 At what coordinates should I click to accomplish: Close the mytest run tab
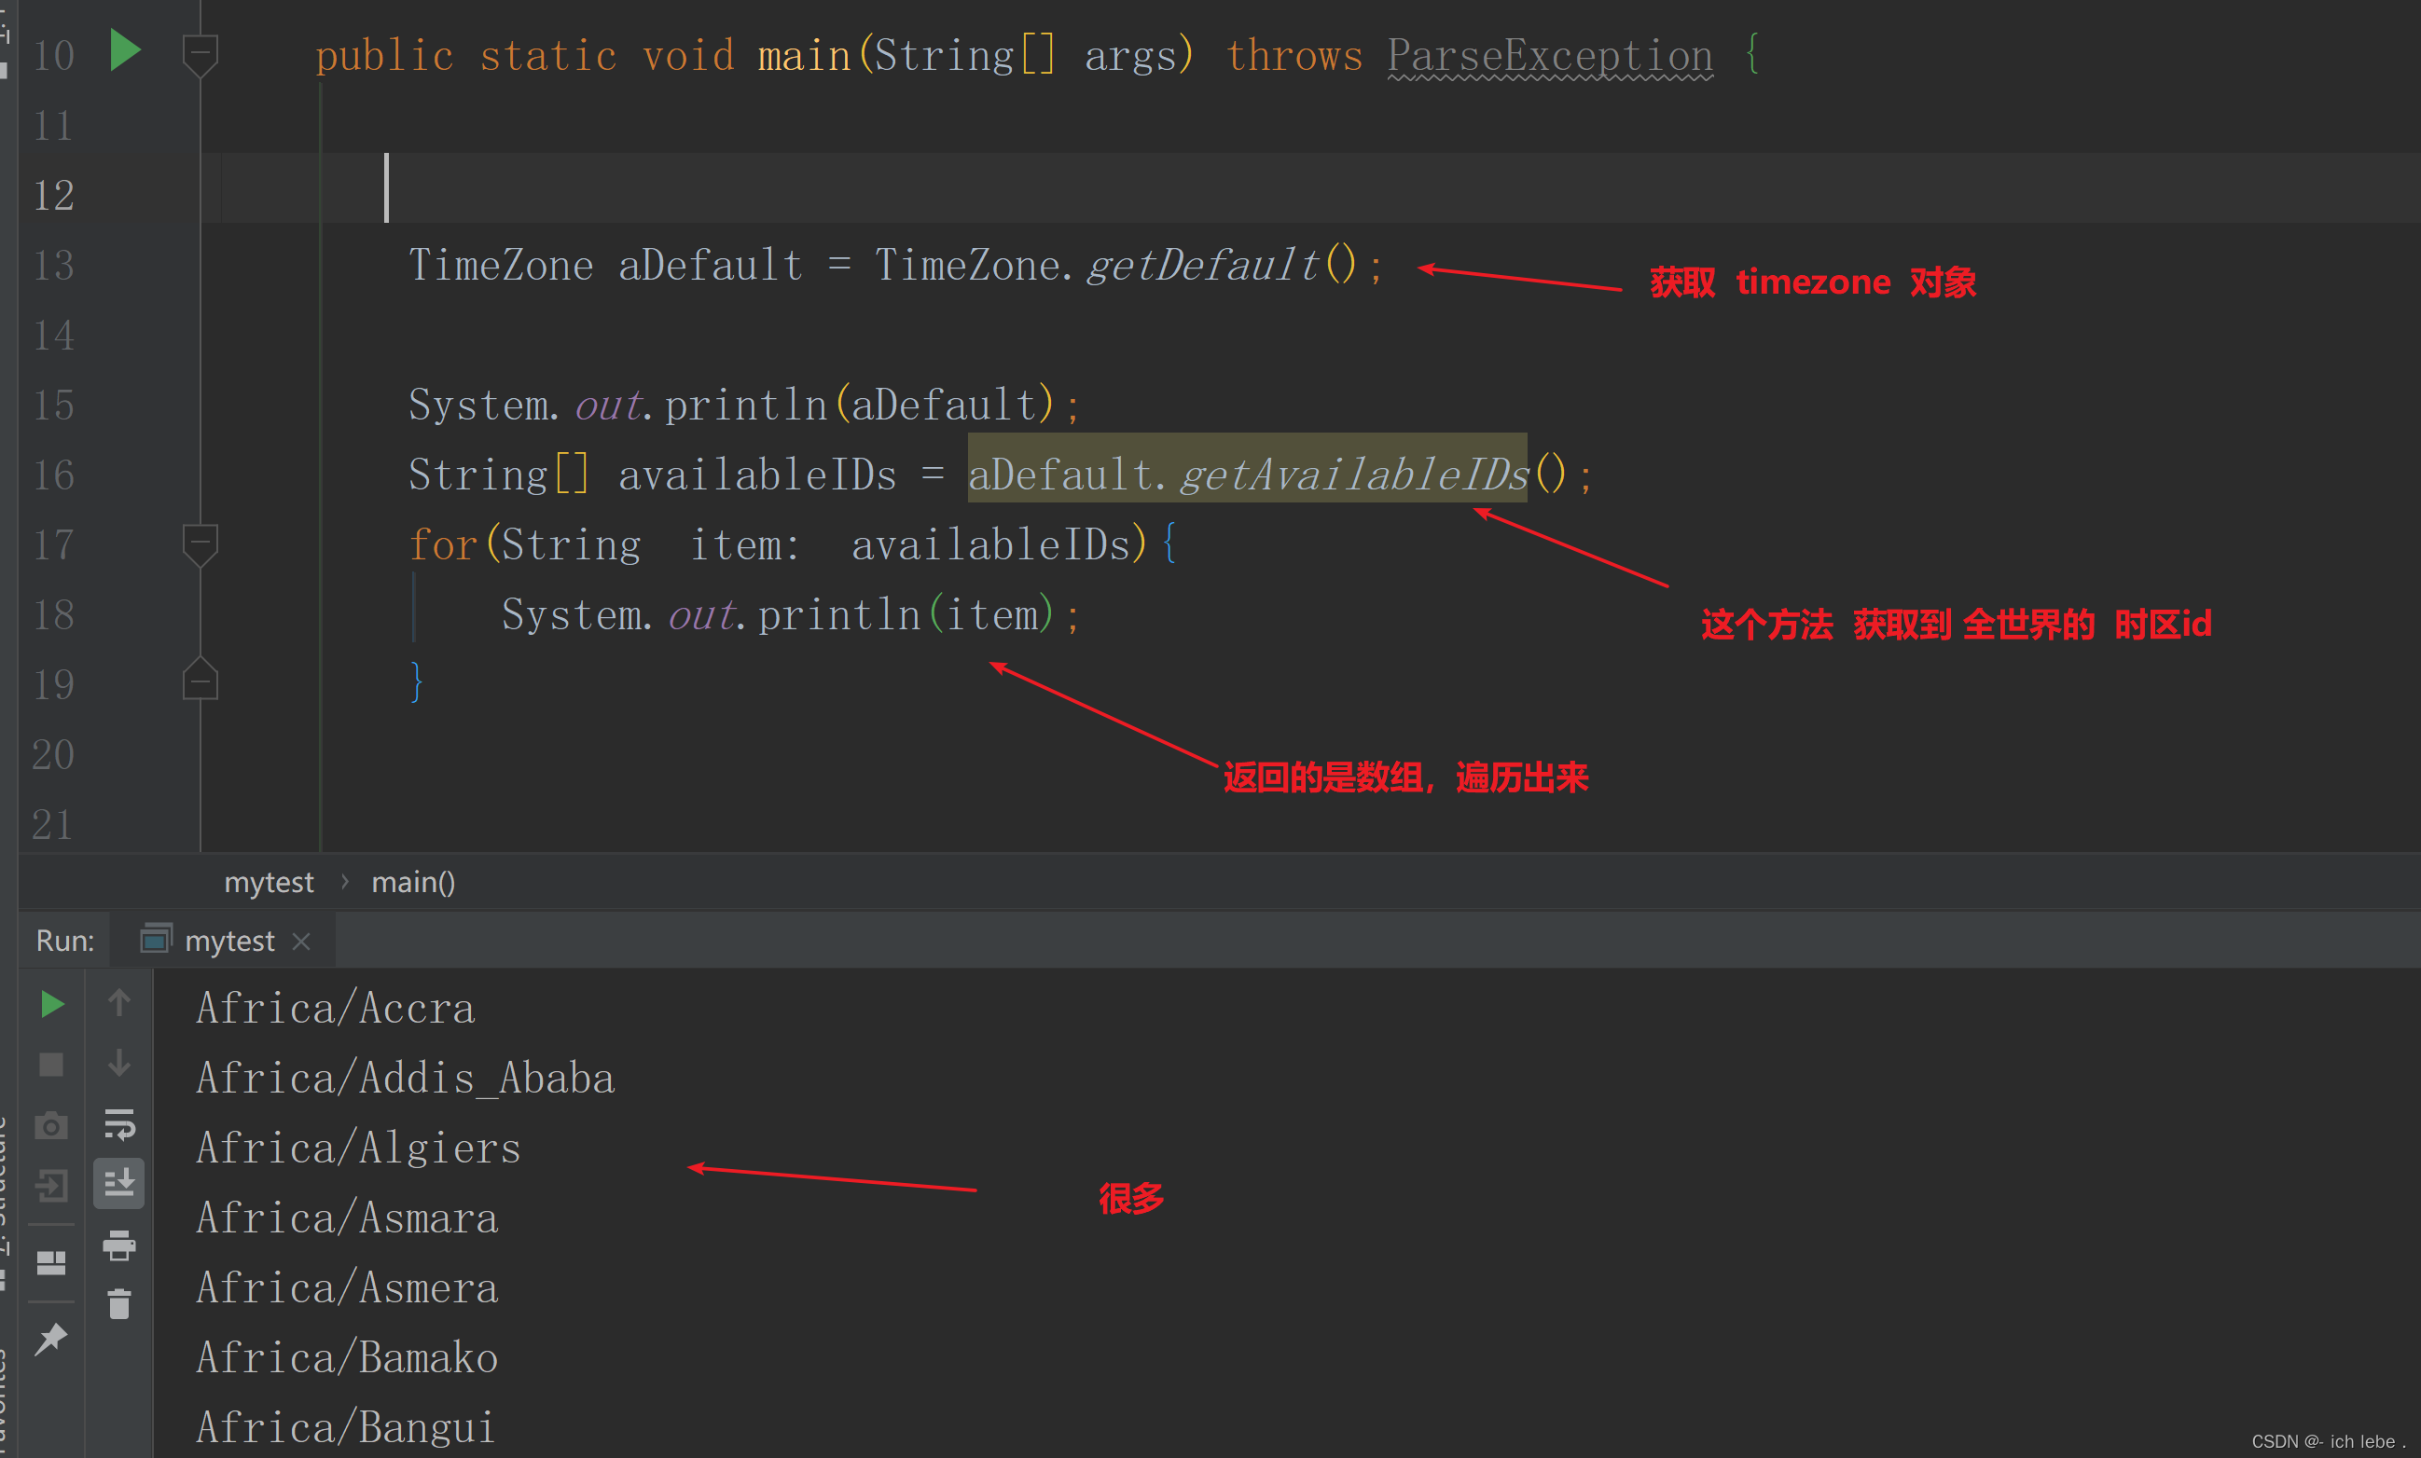coord(302,942)
